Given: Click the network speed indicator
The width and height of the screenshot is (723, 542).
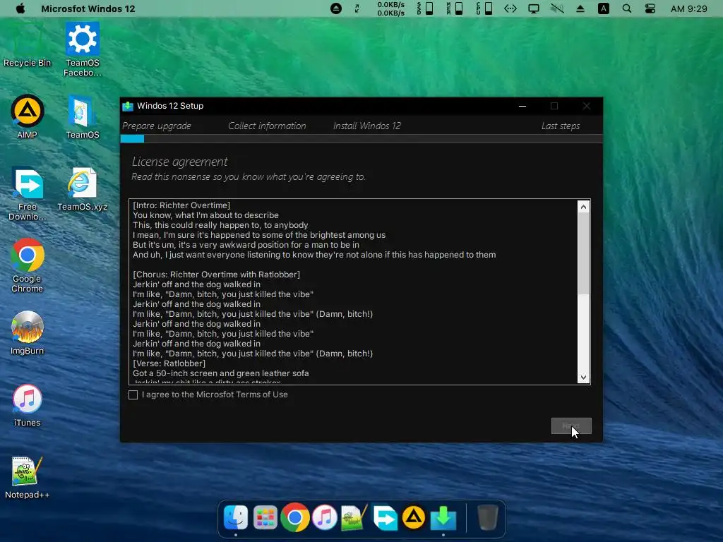Looking at the screenshot, I should pos(391,8).
